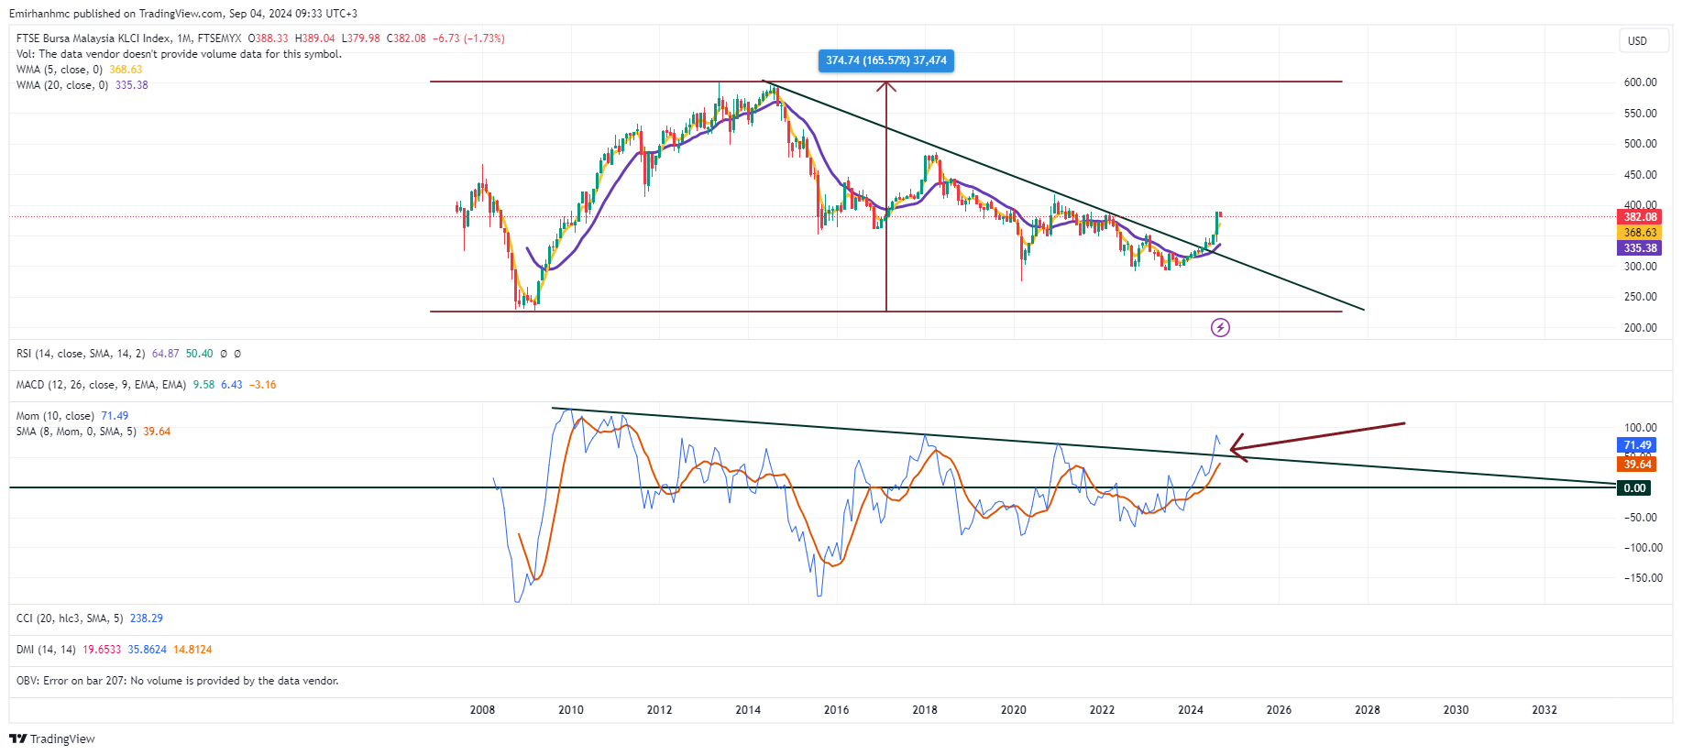Click the Vol data vendor notice text

pos(179,54)
